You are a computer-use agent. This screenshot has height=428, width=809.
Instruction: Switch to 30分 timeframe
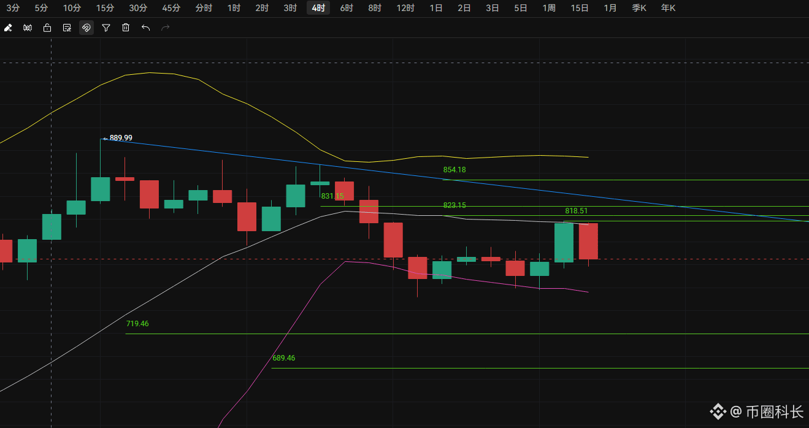(138, 8)
